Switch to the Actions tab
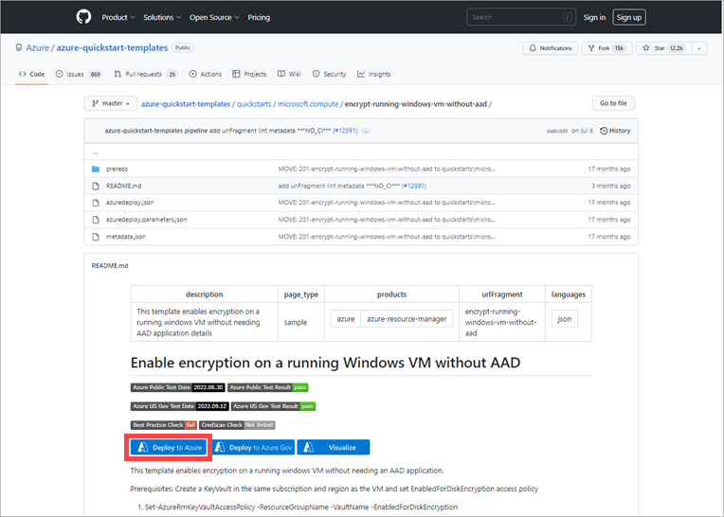Viewport: 724px width, 517px height. (x=206, y=74)
